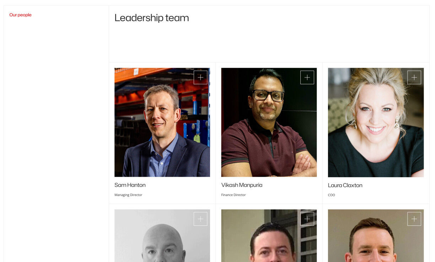The width and height of the screenshot is (435, 262).
Task: Select Laura Claxton's portrait photo
Action: pos(376,122)
